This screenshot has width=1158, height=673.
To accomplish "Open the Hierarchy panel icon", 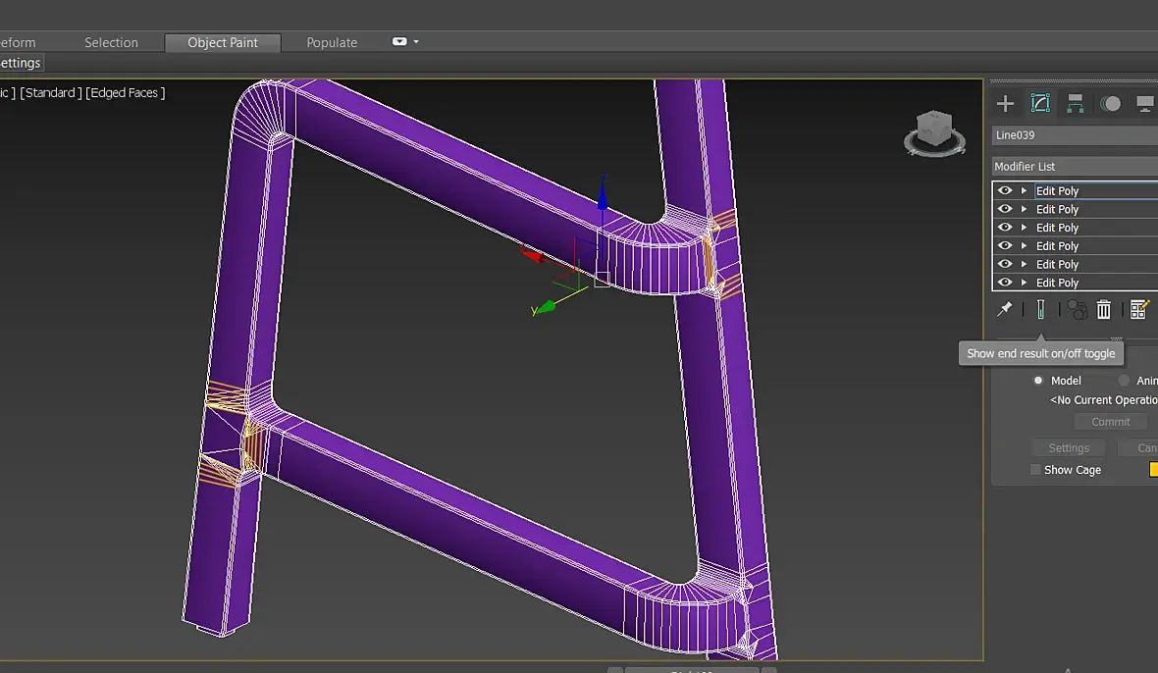I will (1076, 104).
